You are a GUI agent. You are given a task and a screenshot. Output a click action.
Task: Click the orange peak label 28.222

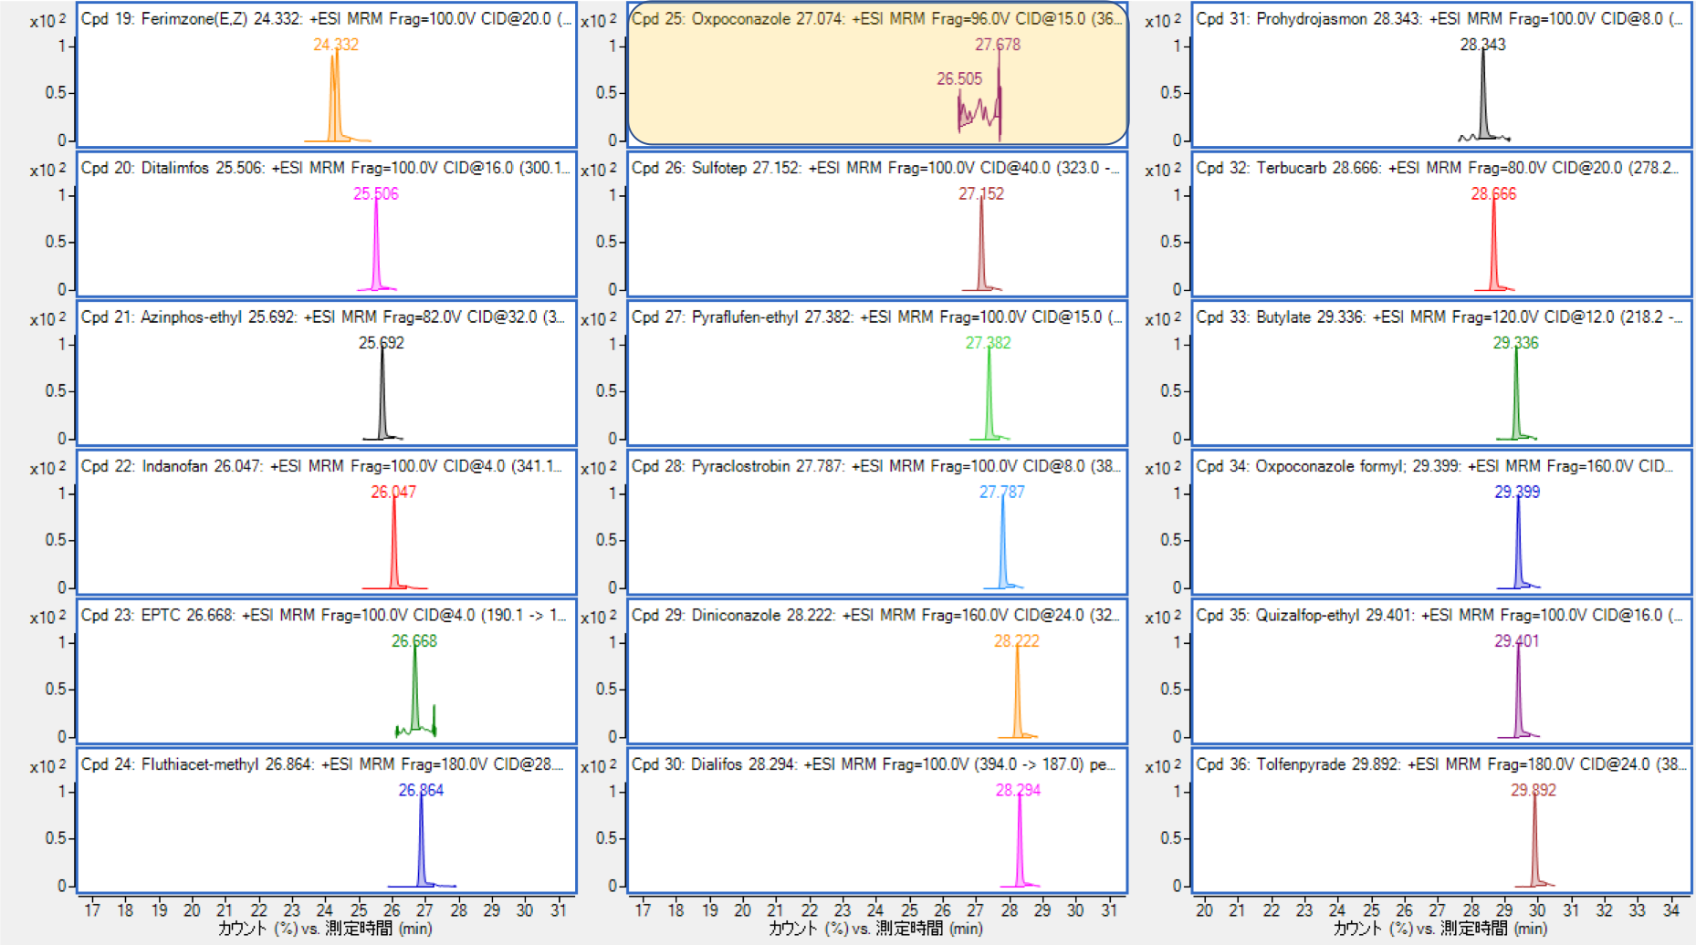(1017, 641)
